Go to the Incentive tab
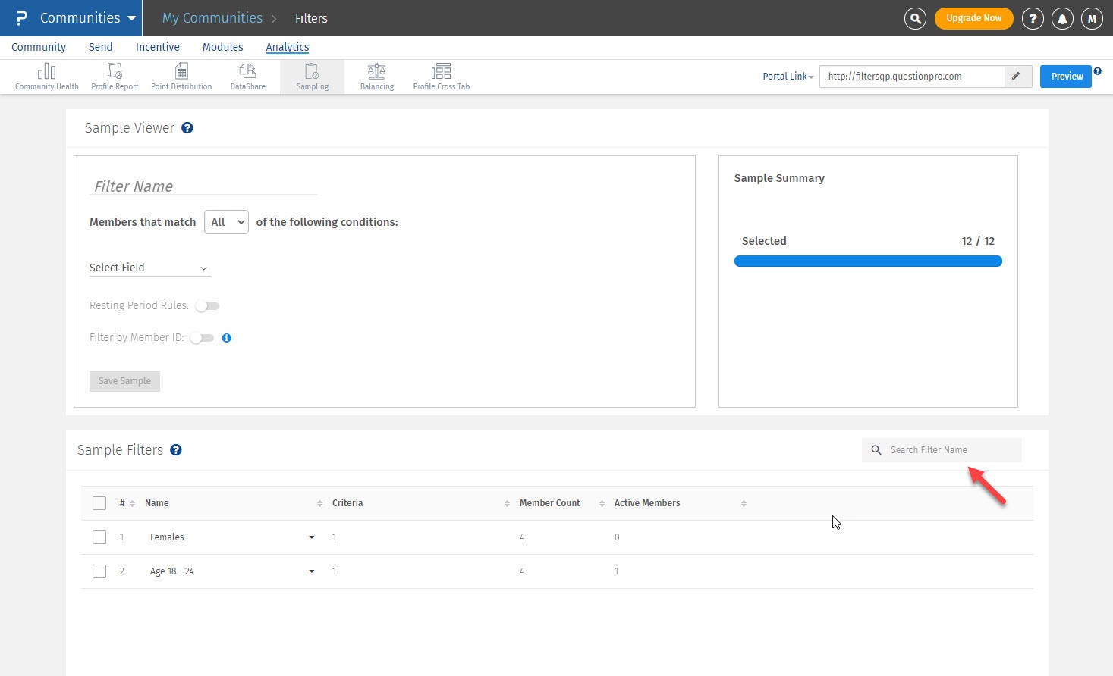The height and width of the screenshot is (676, 1113). click(x=157, y=47)
